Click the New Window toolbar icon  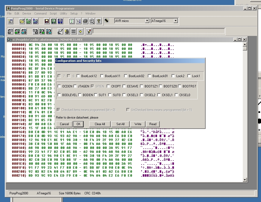11,21
